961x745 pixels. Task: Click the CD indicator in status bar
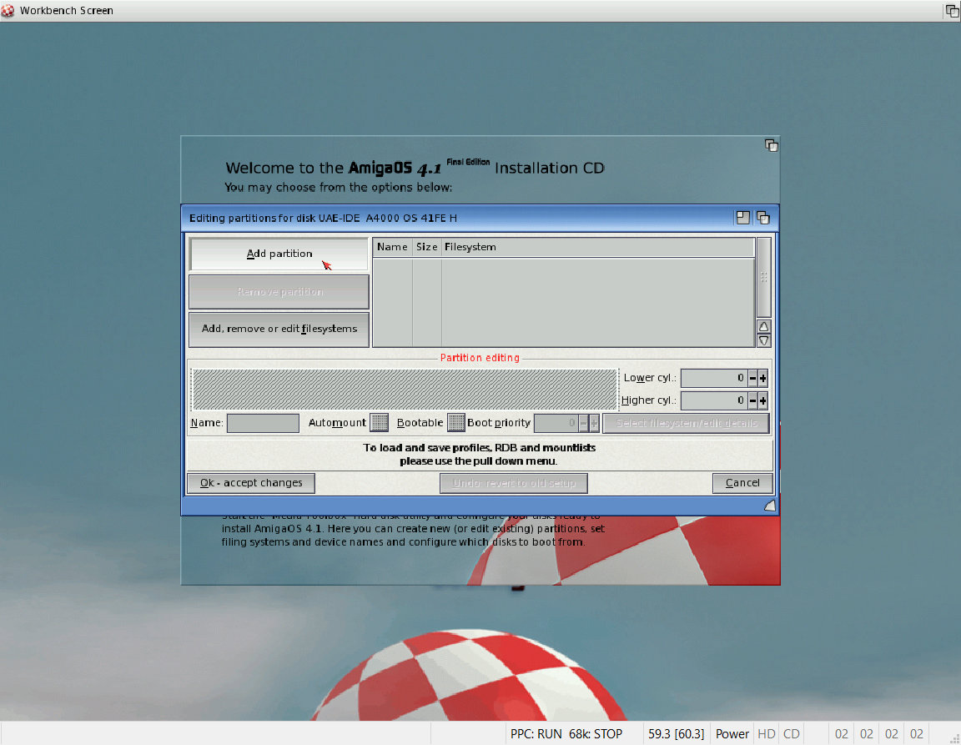pos(791,734)
